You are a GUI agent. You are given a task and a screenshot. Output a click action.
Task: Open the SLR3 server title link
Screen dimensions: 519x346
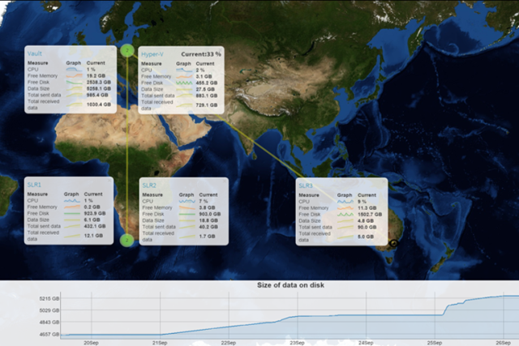tap(308, 186)
